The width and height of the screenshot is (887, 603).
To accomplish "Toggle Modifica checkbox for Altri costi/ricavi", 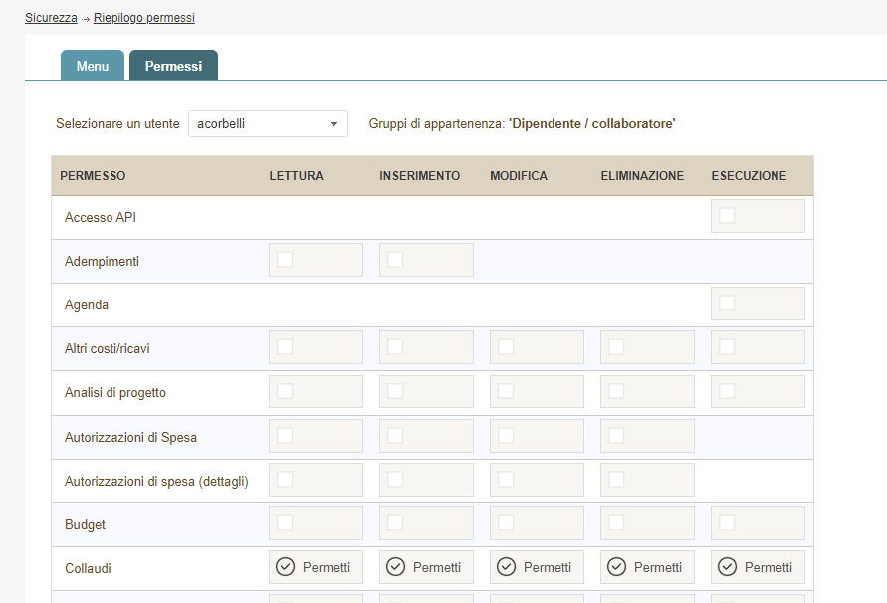I will pyautogui.click(x=507, y=347).
